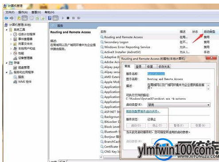Viewport: 219px width, 162px height.
Task: Click the 性能 monitor icon
Action: click(15, 53)
